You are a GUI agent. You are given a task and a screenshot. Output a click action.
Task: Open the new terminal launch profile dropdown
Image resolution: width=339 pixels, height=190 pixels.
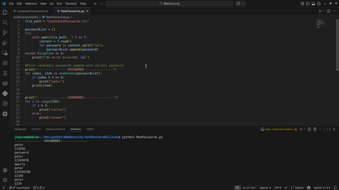point(305,129)
